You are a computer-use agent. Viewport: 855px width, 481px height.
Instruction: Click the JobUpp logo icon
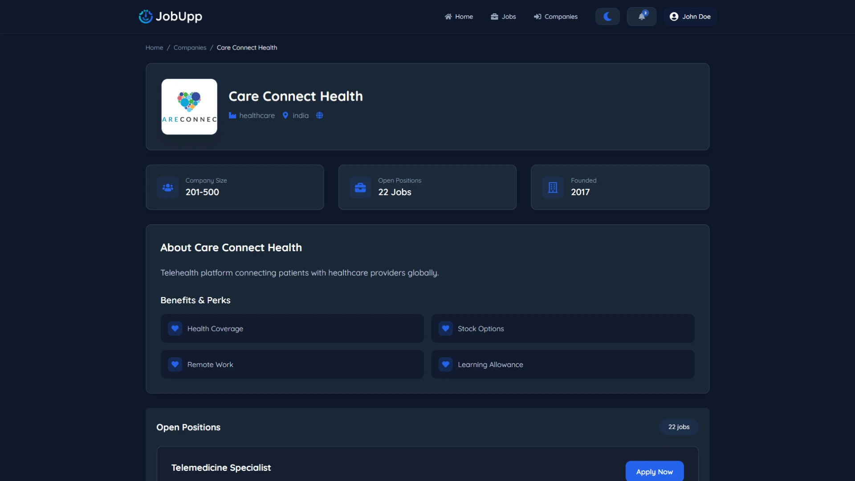146,16
